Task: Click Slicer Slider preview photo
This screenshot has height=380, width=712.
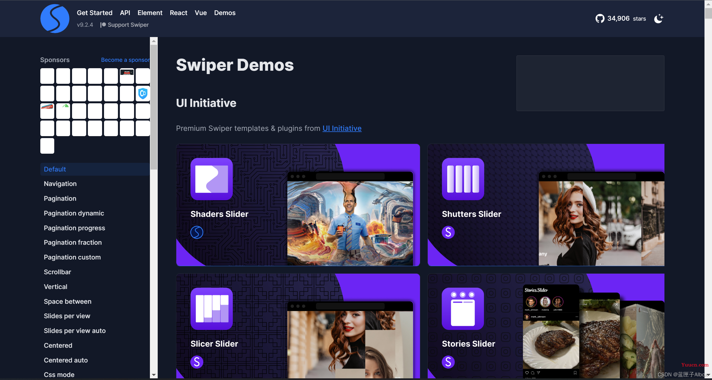Action: click(x=350, y=344)
